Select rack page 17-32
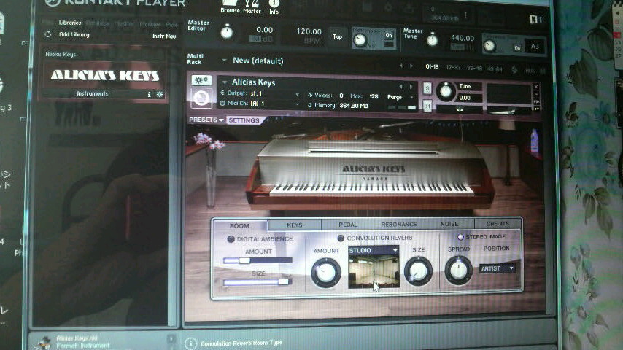Screen dimensions: 623x350 453,68
